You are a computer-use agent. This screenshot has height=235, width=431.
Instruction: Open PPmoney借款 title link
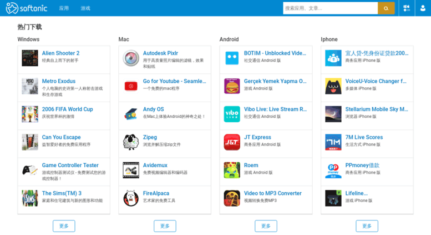pos(362,166)
